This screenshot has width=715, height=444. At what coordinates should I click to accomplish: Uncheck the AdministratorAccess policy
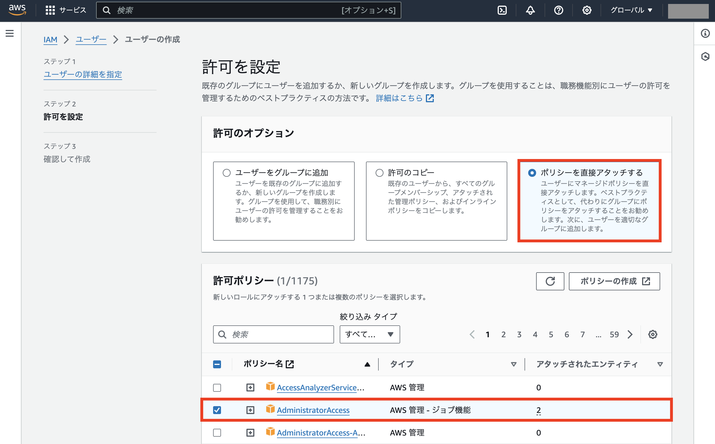tap(217, 410)
